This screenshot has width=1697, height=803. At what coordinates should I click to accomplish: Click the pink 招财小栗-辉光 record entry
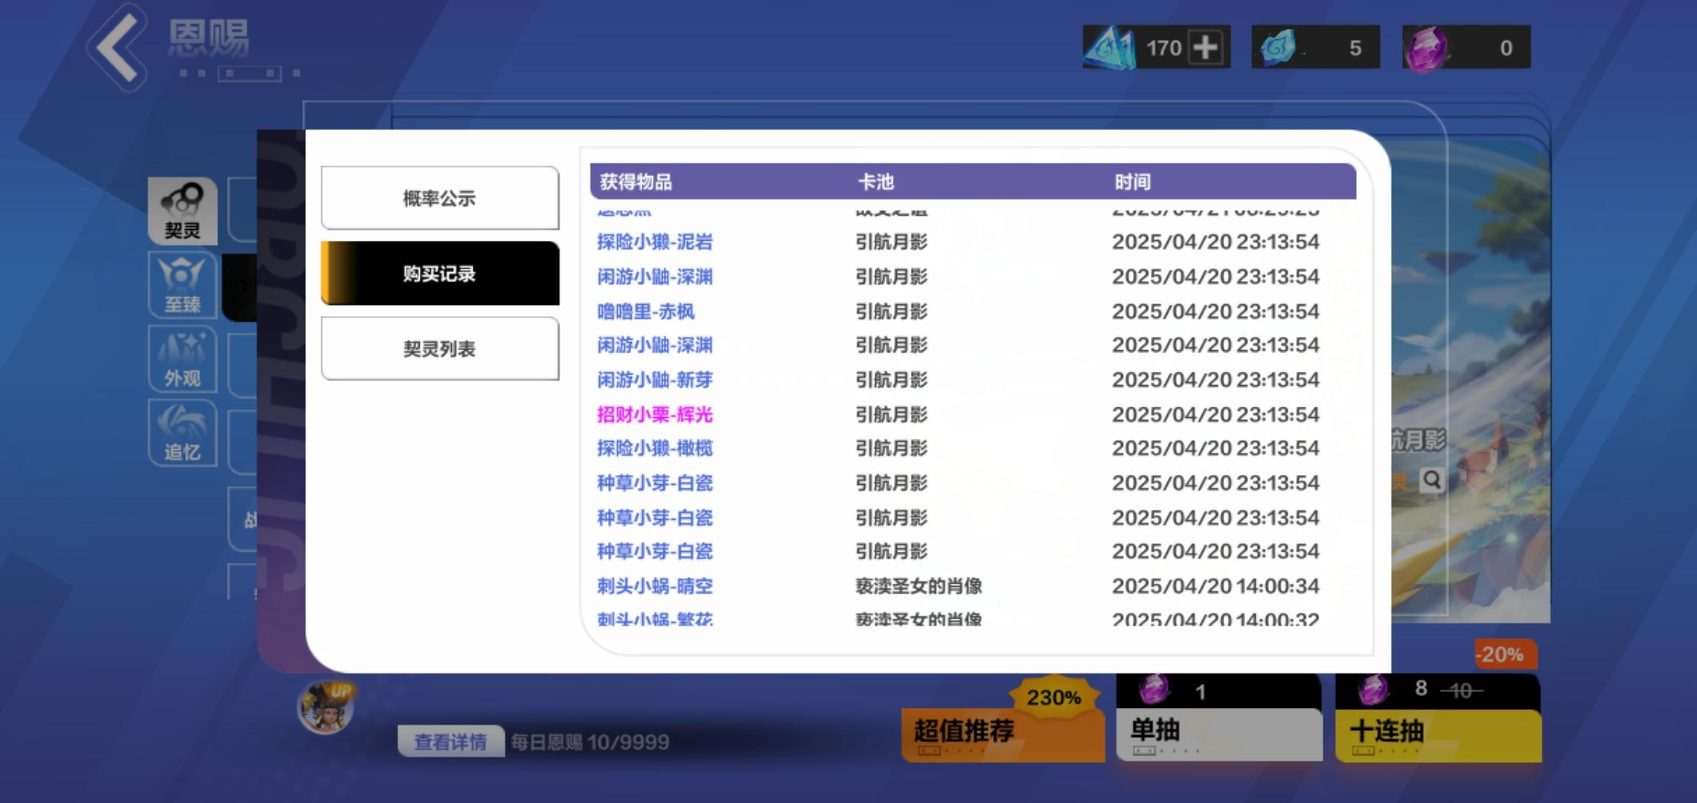[x=654, y=414]
